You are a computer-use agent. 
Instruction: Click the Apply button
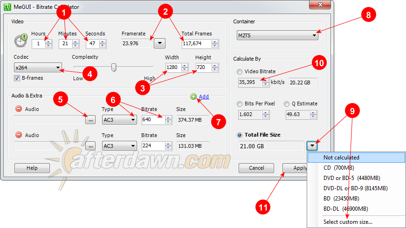tap(295, 168)
